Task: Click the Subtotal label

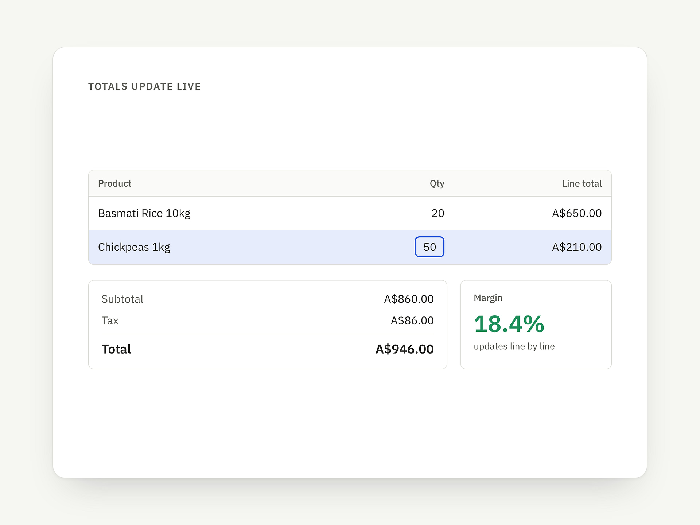Action: tap(122, 299)
